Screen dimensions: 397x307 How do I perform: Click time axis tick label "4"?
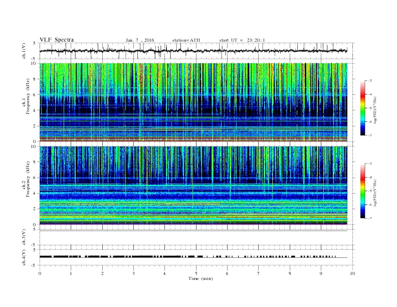164,273
